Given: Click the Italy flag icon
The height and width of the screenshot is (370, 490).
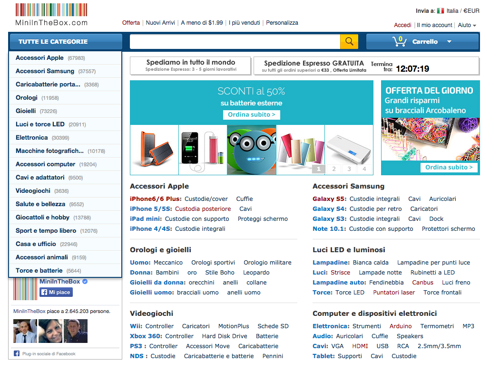Looking at the screenshot, I should tap(441, 11).
